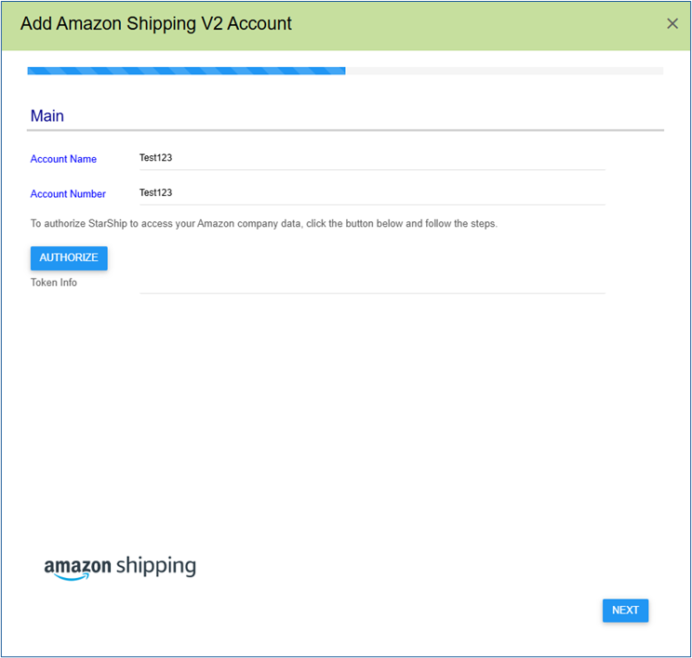Click the empty area of the green header bar
692x658 pixels.
tap(476, 26)
